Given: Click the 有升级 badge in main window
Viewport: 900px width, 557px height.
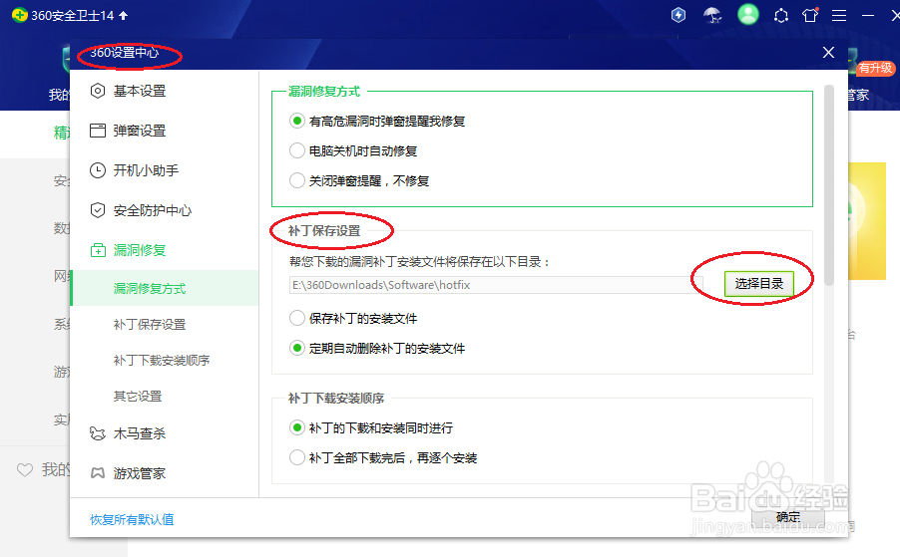Looking at the screenshot, I should pyautogui.click(x=875, y=68).
